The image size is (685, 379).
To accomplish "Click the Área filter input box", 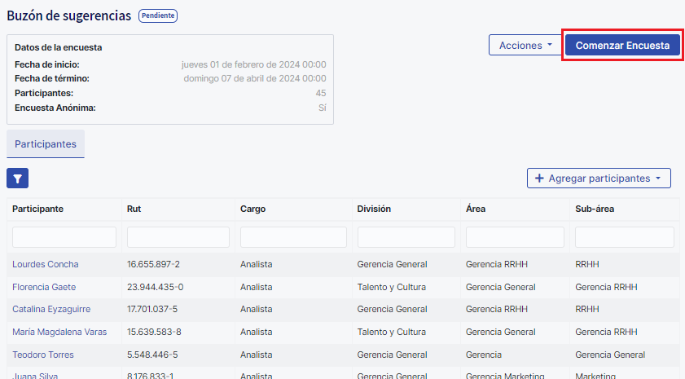I will pos(515,237).
